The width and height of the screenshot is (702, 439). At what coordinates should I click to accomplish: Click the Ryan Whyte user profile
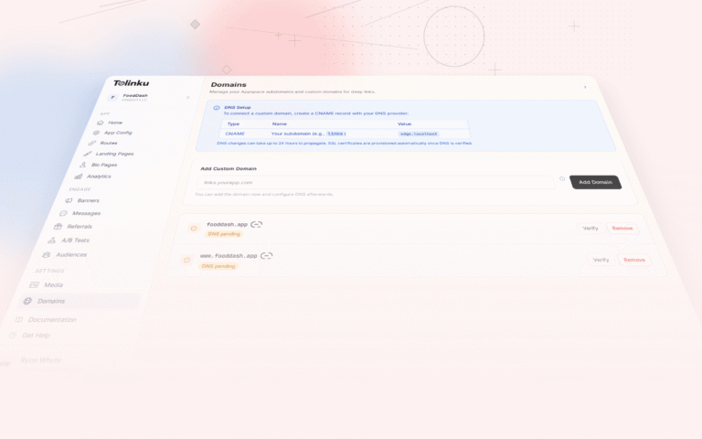40,360
